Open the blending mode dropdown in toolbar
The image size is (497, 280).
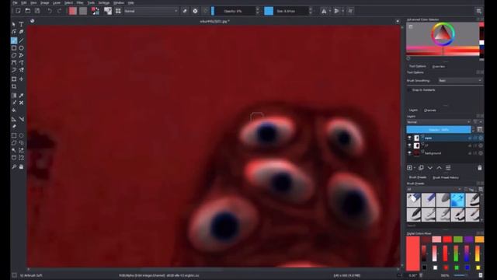point(151,11)
